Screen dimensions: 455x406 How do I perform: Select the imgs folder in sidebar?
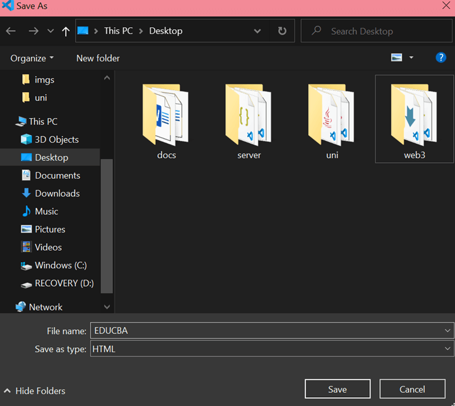tap(38, 80)
